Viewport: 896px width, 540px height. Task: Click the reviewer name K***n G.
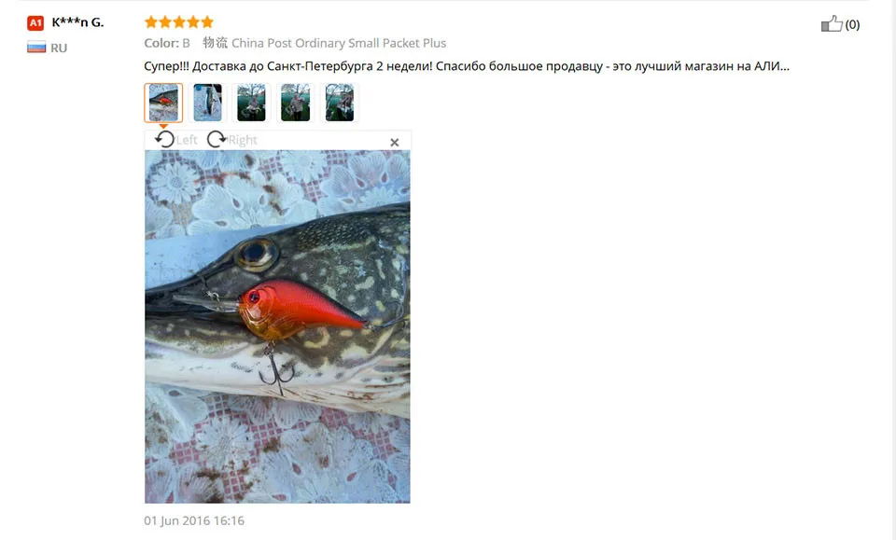point(77,22)
